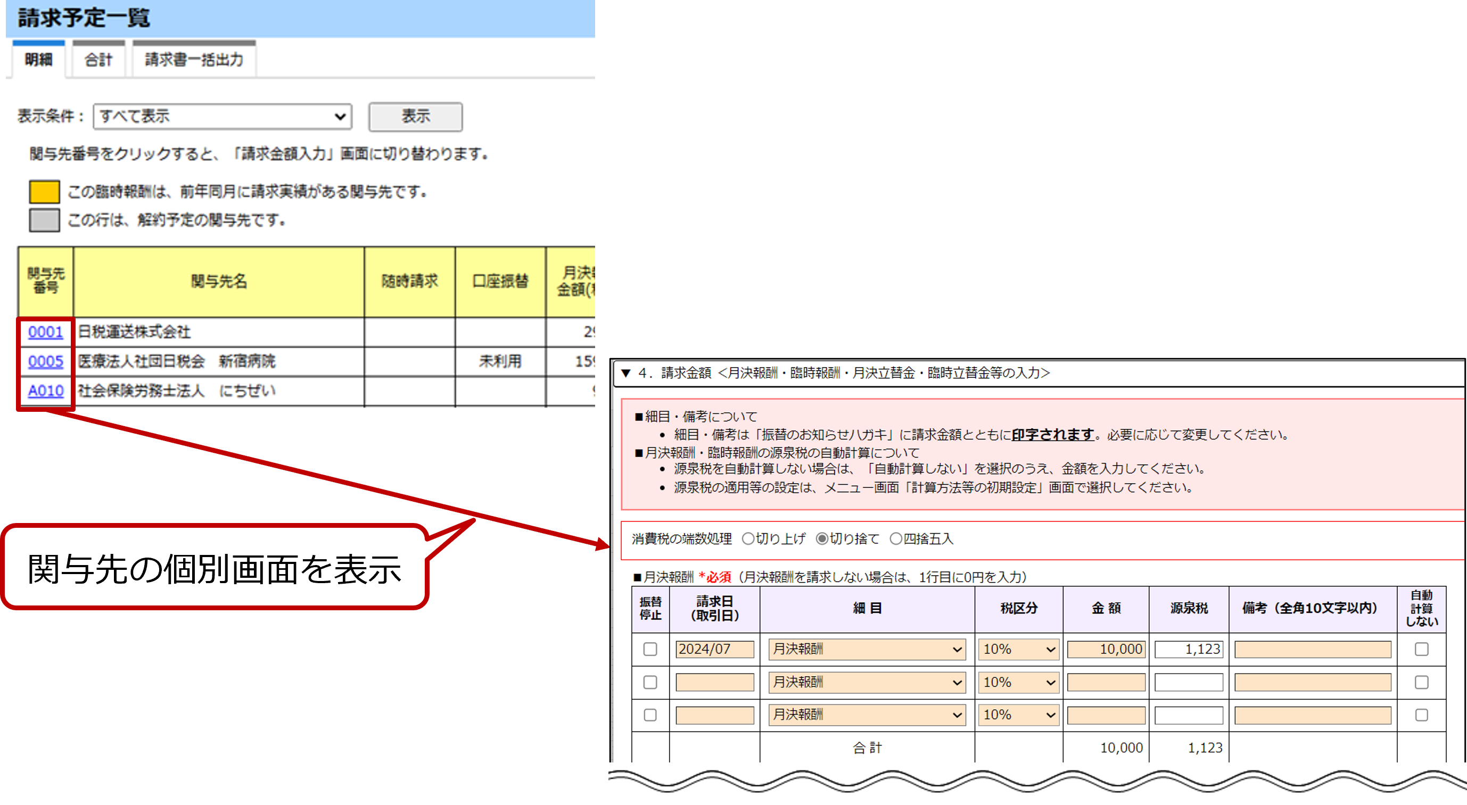
Task: Select 切り上げ rounding radio button
Action: click(748, 538)
